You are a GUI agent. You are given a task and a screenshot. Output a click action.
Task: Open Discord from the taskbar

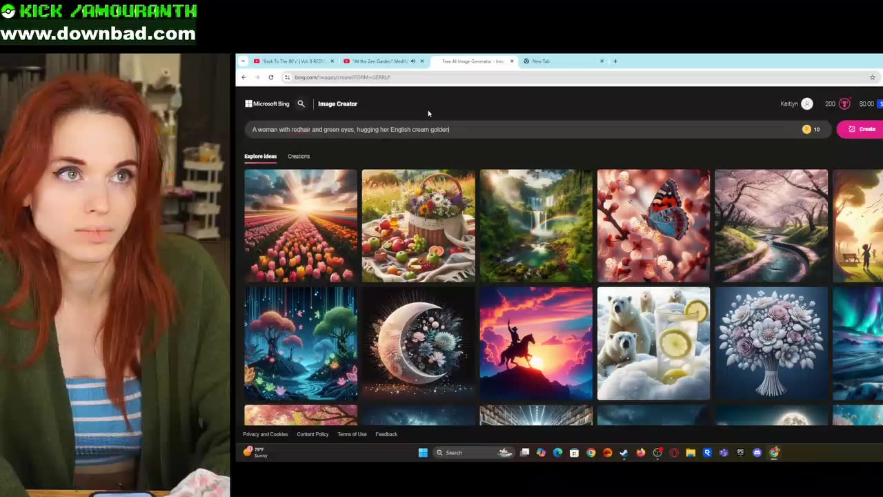point(757,453)
